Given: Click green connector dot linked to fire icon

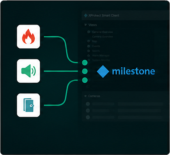Looking at the screenshot, I should 85,62.
